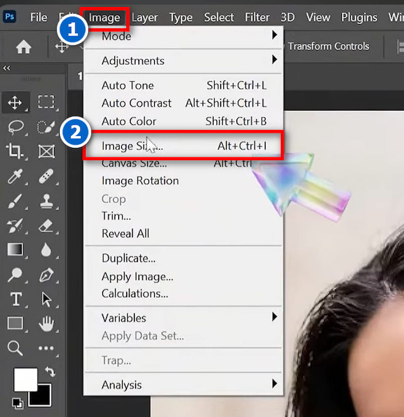Click the Home button
The image size is (404, 417).
23,47
